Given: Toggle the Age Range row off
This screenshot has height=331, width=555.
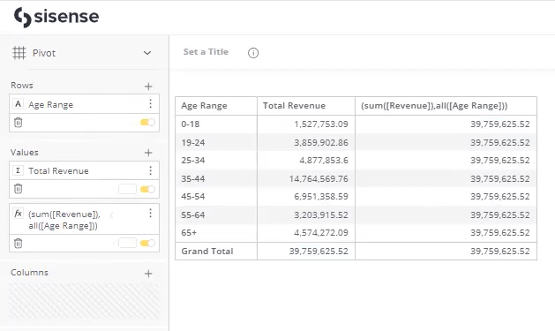Looking at the screenshot, I should click(x=147, y=123).
